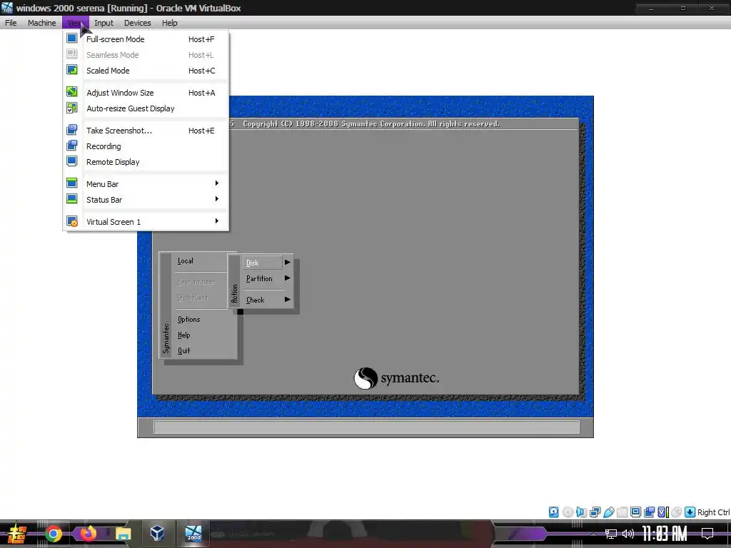Image resolution: width=731 pixels, height=548 pixels.
Task: Select Help in Ghost menu
Action: 183,335
